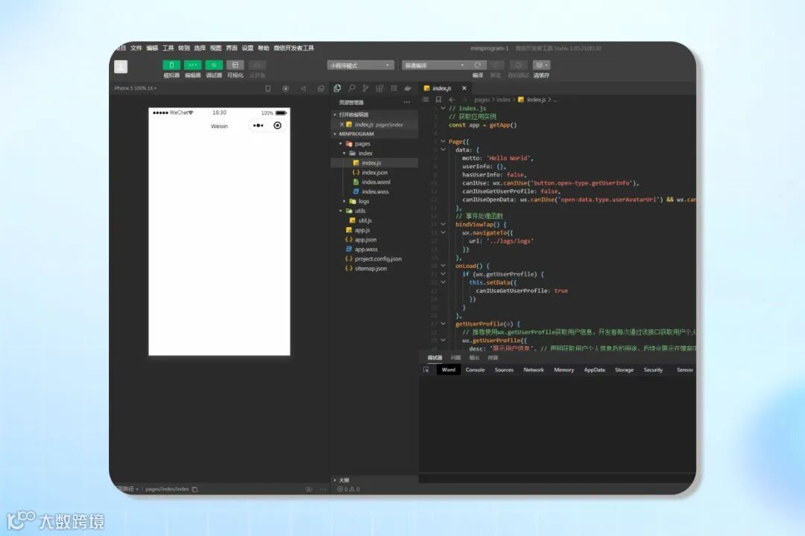Fold the onLoad() code block

(443, 266)
